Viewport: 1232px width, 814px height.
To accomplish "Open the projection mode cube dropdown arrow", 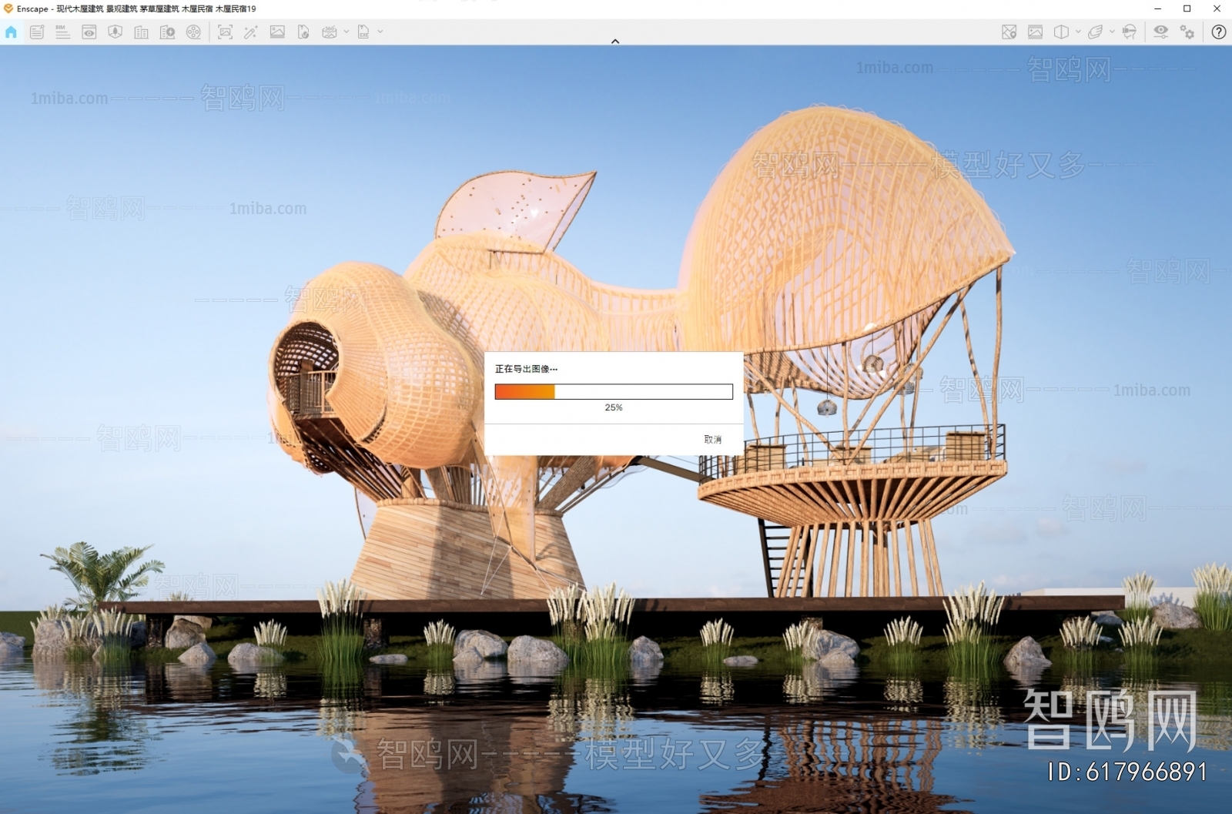I will pos(1078,32).
